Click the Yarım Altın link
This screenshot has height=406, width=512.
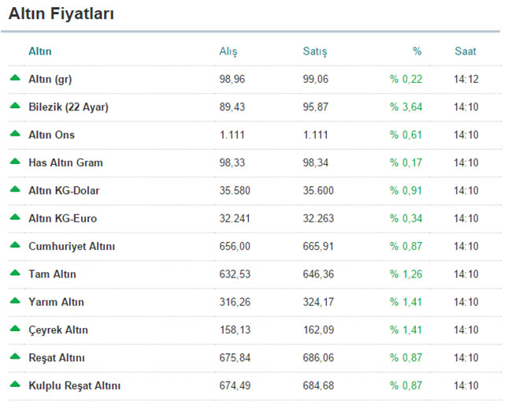(x=56, y=302)
